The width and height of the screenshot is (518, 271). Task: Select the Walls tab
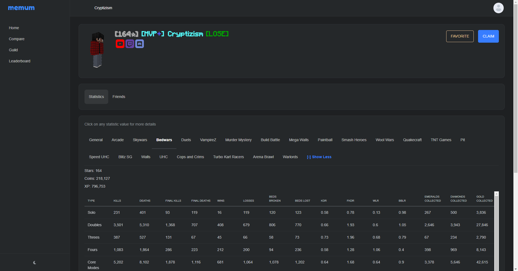pyautogui.click(x=146, y=157)
